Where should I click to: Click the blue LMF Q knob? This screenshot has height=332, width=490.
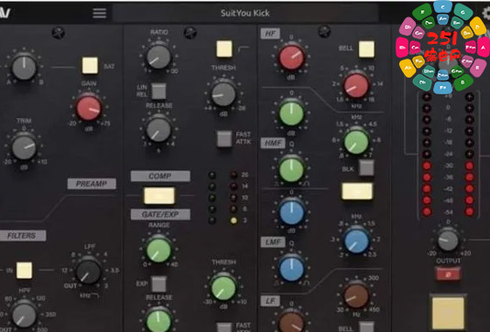click(291, 268)
